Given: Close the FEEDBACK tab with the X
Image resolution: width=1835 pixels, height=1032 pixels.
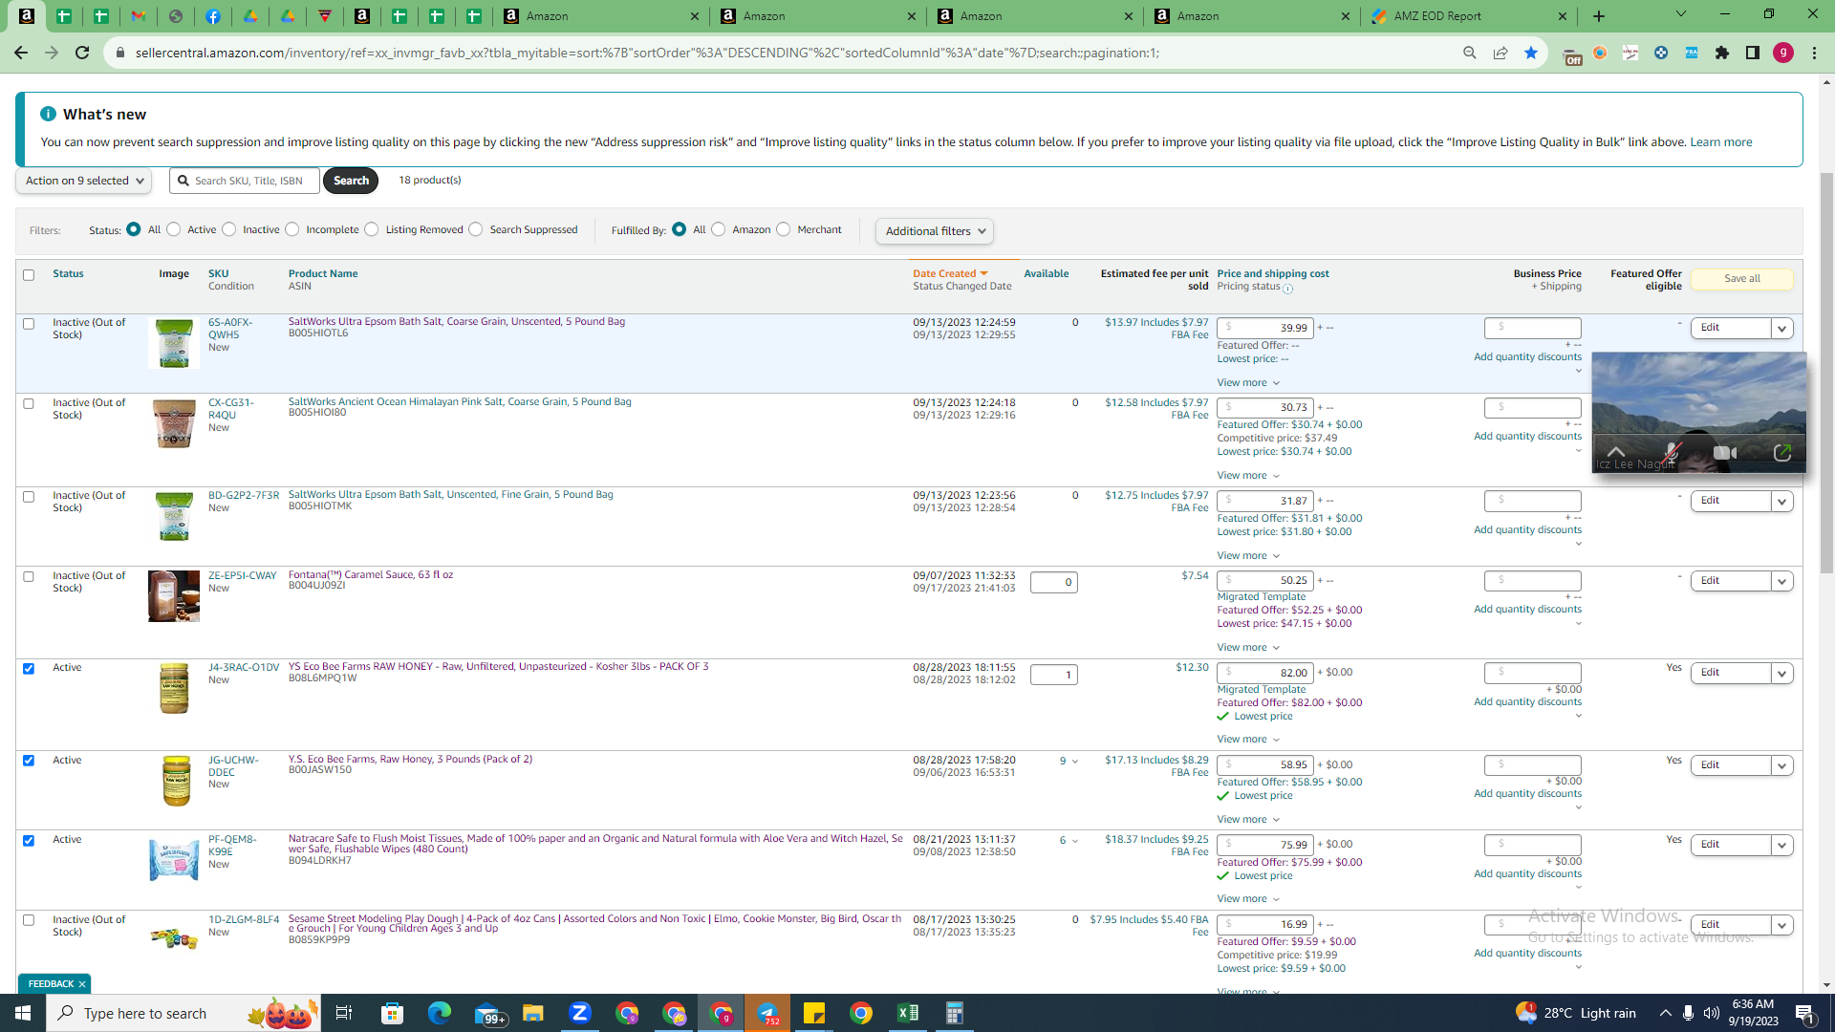Looking at the screenshot, I should tap(82, 984).
